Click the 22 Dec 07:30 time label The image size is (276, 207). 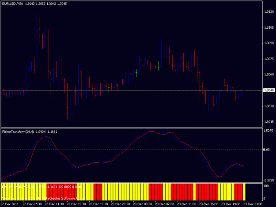32,204
